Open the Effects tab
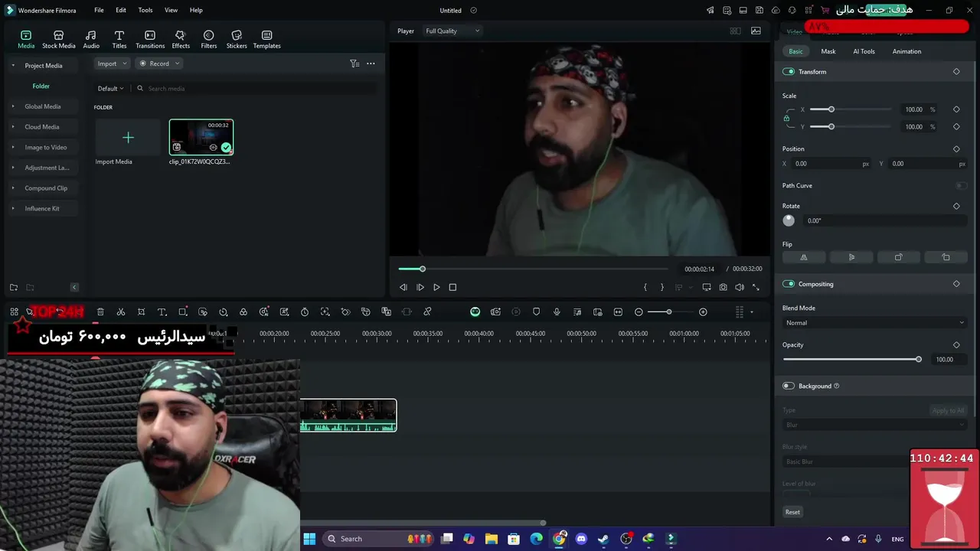The height and width of the screenshot is (551, 980). [x=181, y=40]
